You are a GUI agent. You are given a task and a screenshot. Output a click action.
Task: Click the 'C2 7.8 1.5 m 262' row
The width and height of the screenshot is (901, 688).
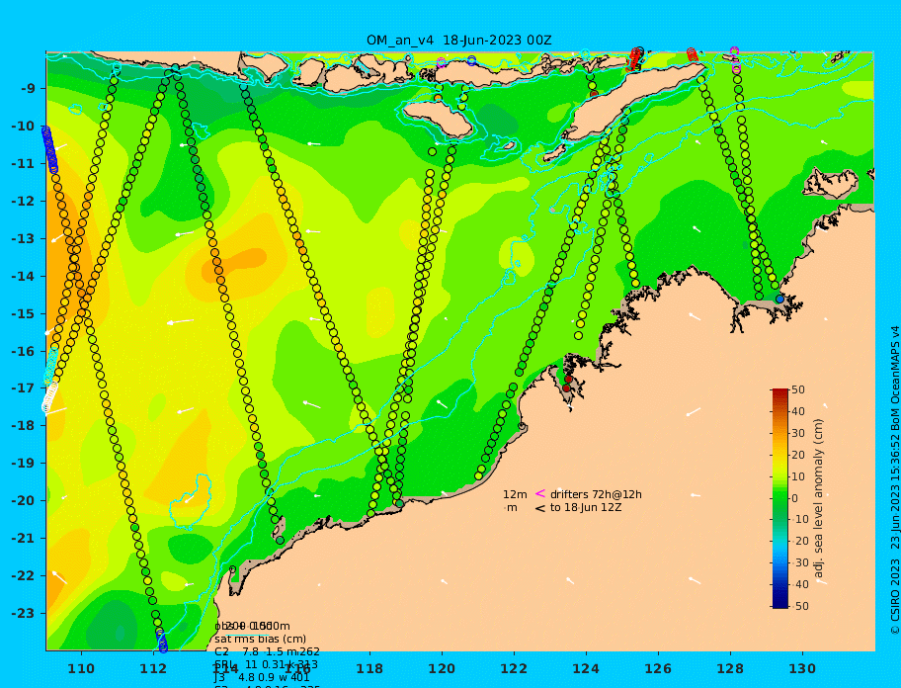tap(267, 651)
